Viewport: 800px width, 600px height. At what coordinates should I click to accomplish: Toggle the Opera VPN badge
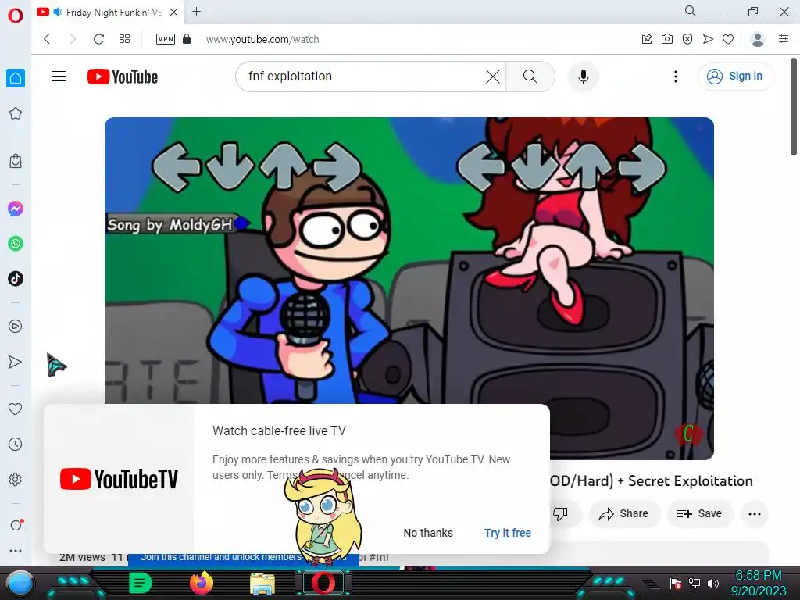pos(166,39)
